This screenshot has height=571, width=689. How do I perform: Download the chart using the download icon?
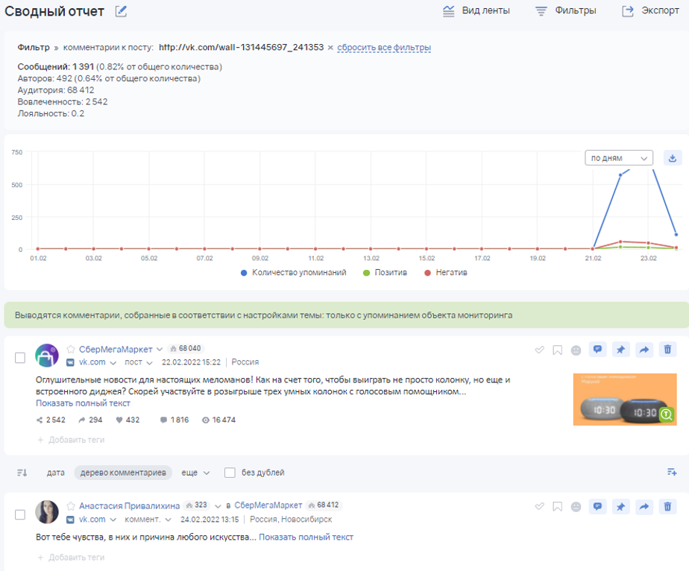point(672,158)
